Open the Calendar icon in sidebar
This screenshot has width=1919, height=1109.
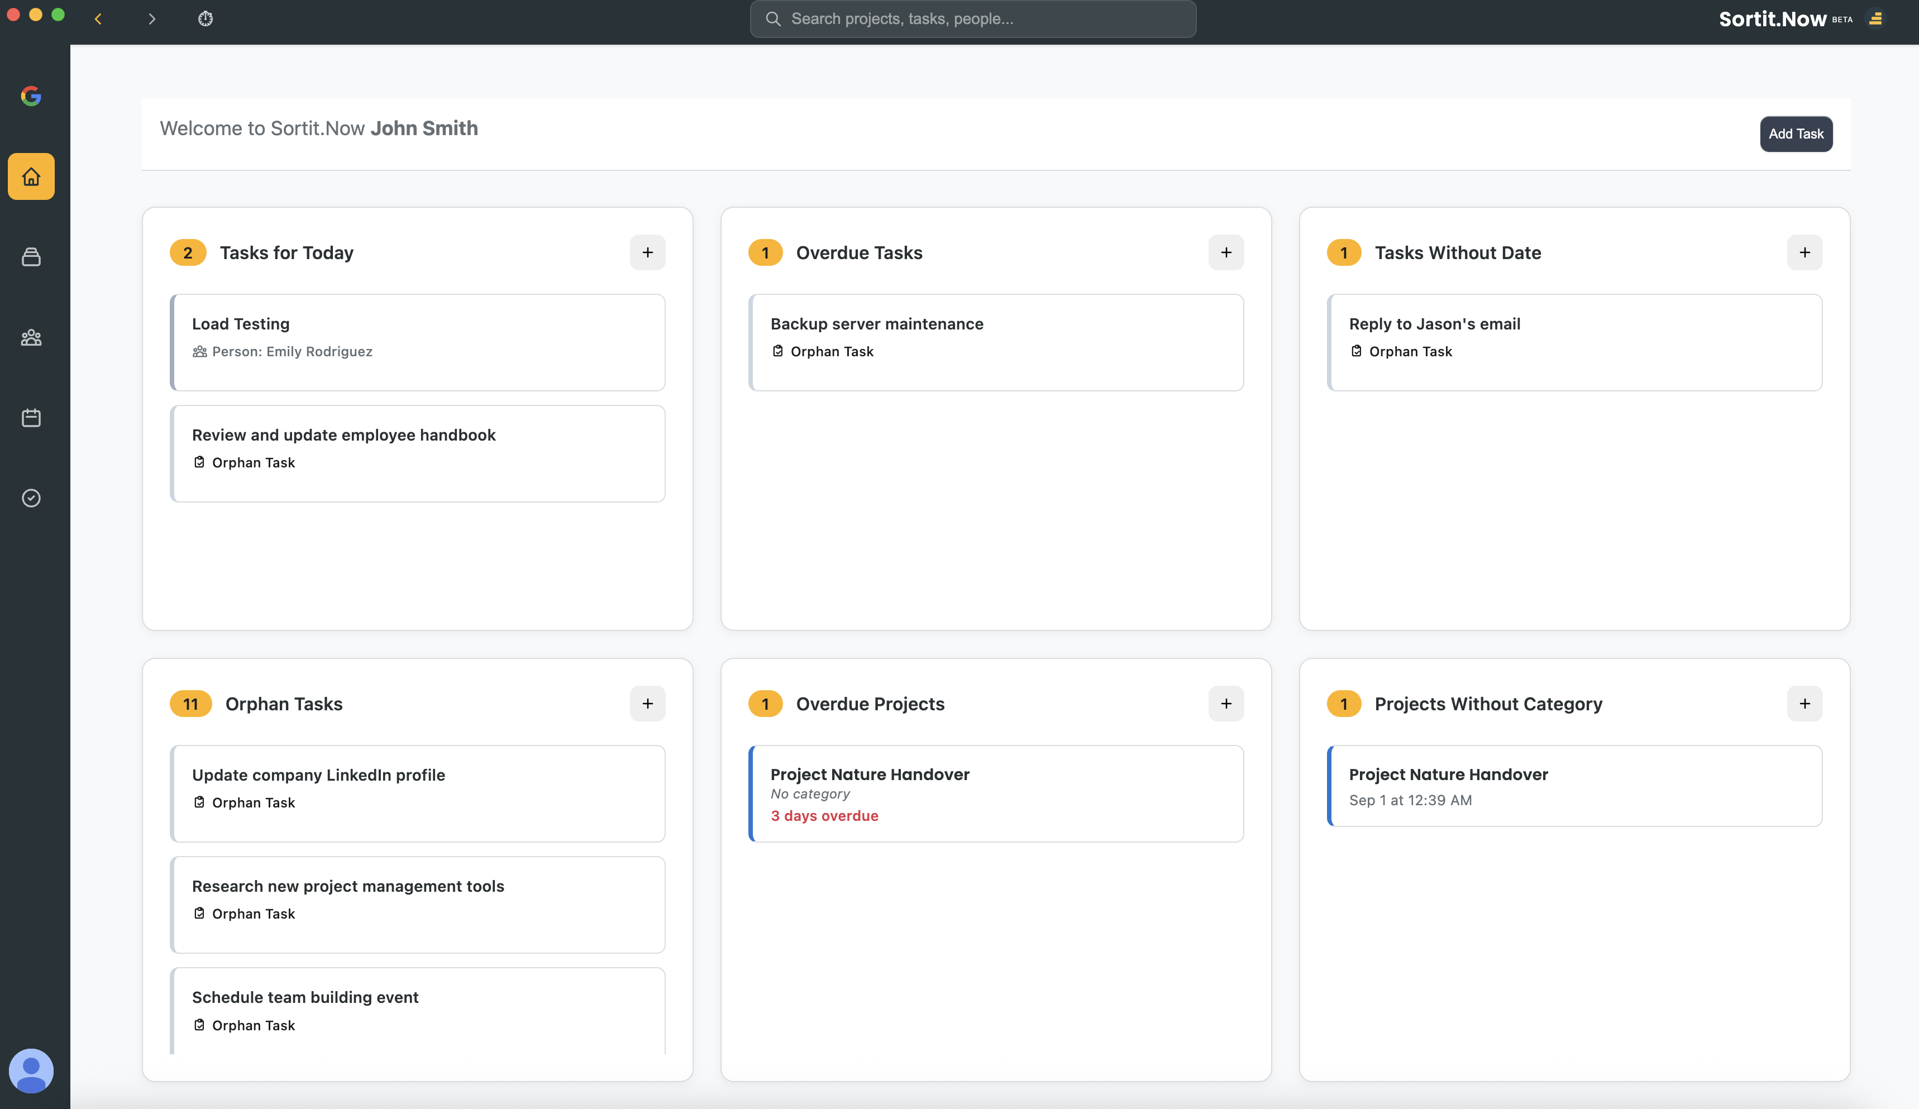[x=31, y=418]
